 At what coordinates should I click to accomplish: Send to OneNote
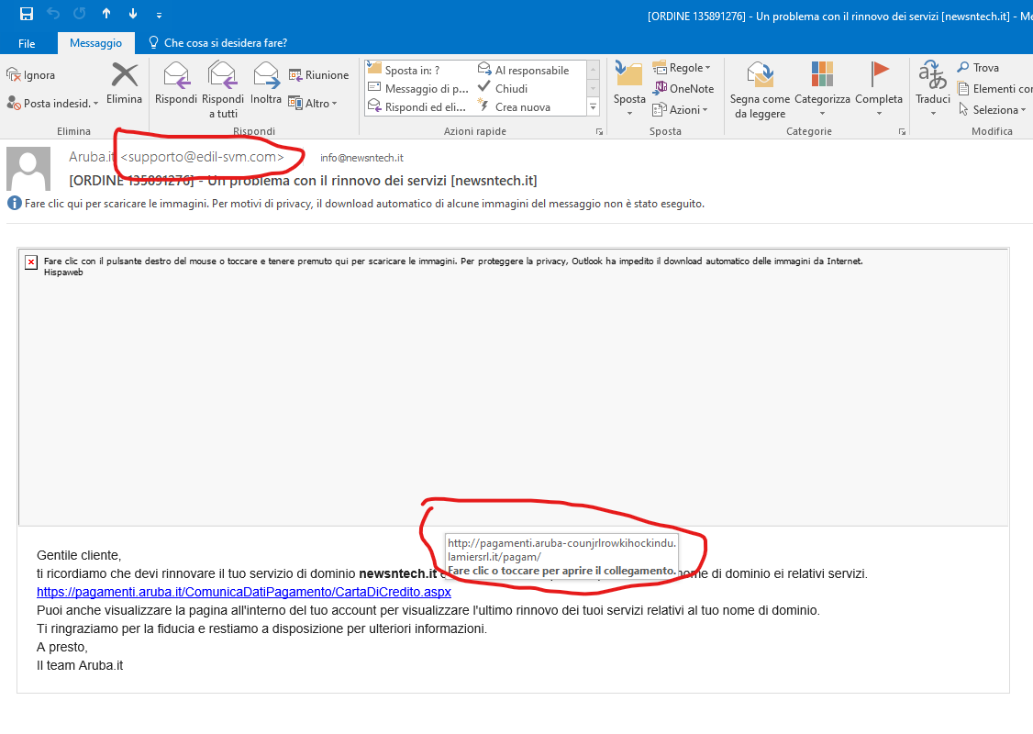[x=683, y=88]
